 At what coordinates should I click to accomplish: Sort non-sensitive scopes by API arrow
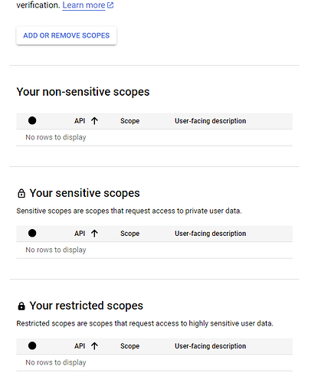(x=94, y=121)
